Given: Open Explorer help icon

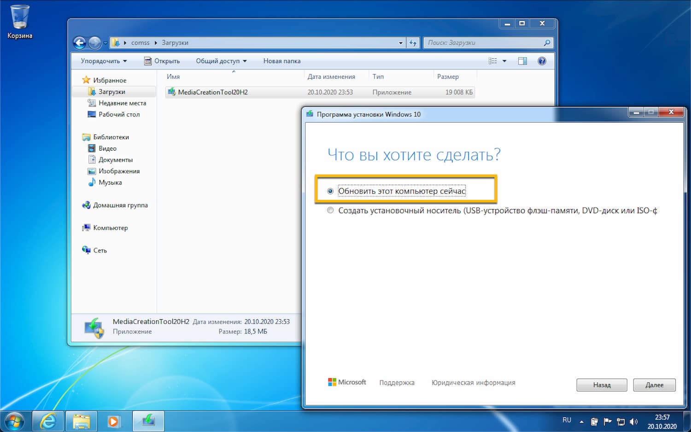Looking at the screenshot, I should point(542,61).
